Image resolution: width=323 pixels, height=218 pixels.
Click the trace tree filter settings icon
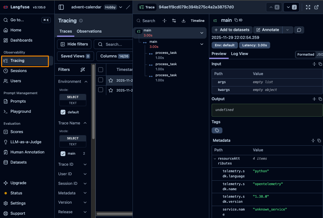[x=174, y=21]
